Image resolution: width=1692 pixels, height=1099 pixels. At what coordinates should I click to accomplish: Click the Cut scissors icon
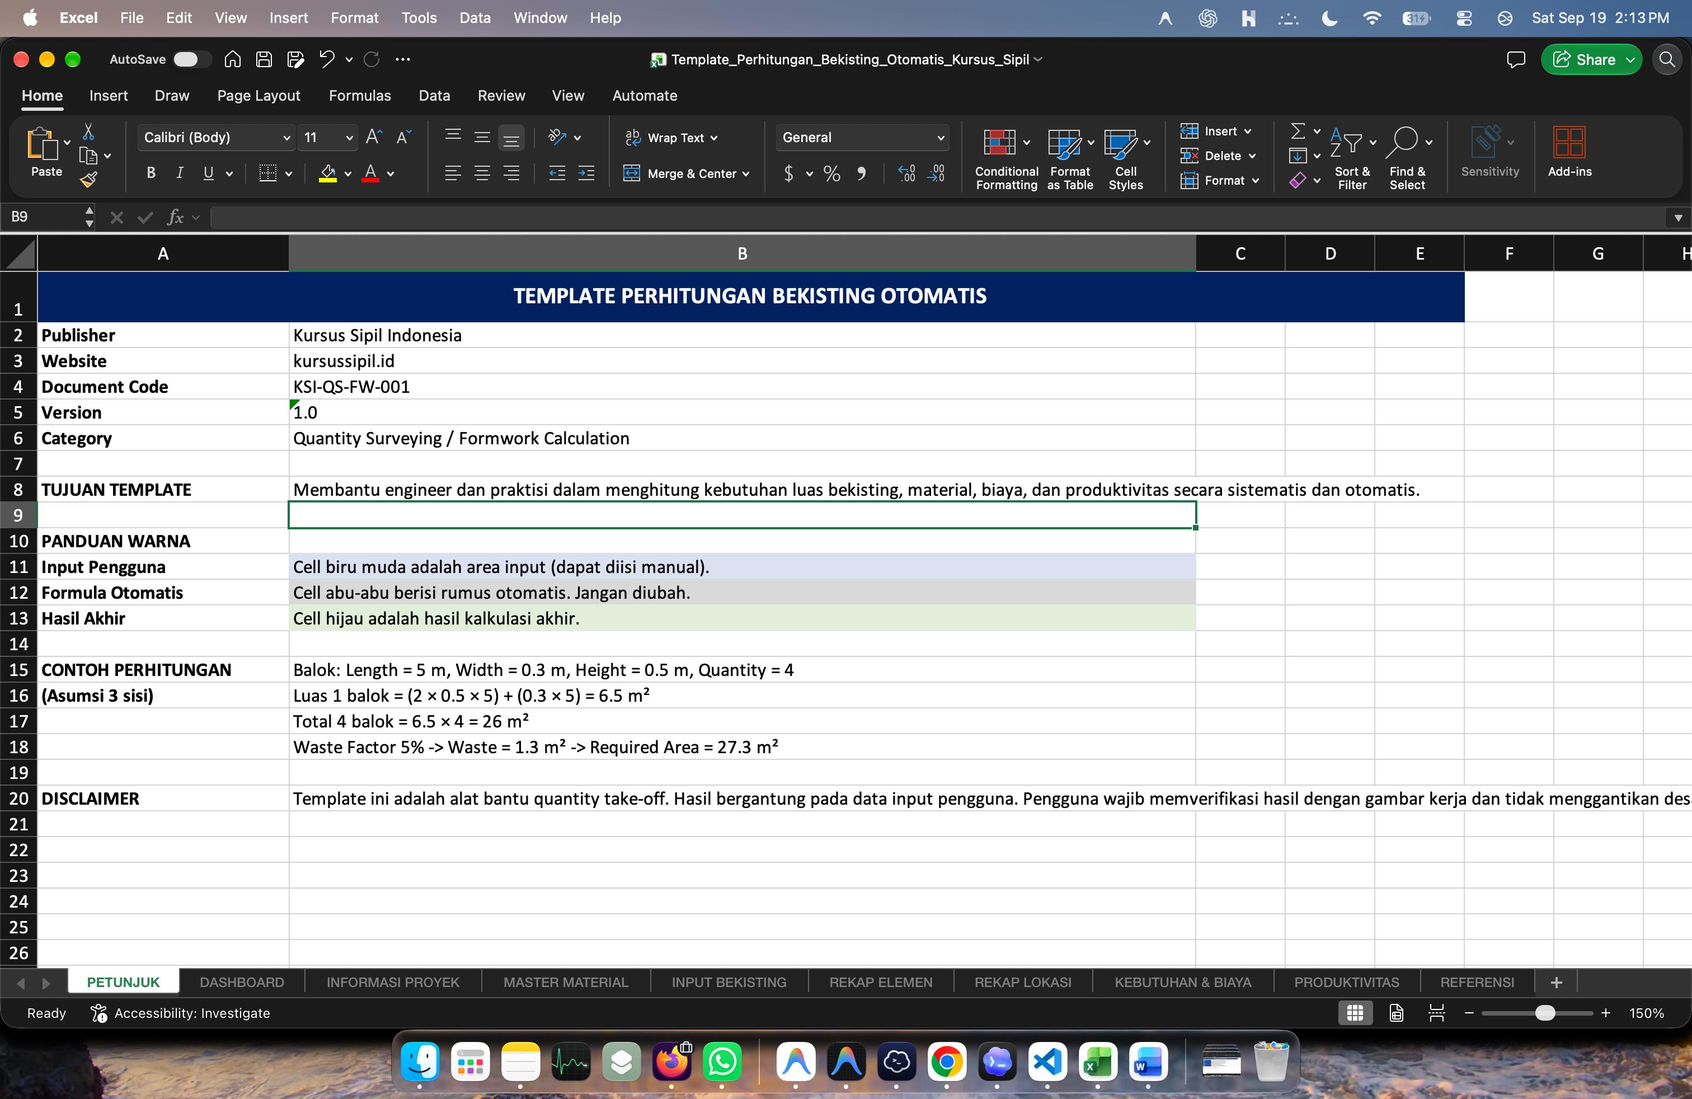(88, 131)
